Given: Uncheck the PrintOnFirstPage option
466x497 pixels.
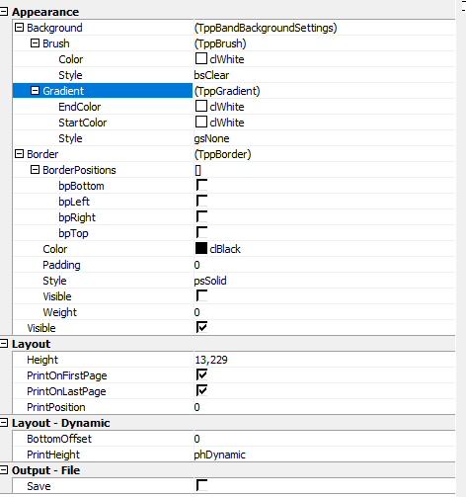Looking at the screenshot, I should (x=201, y=374).
